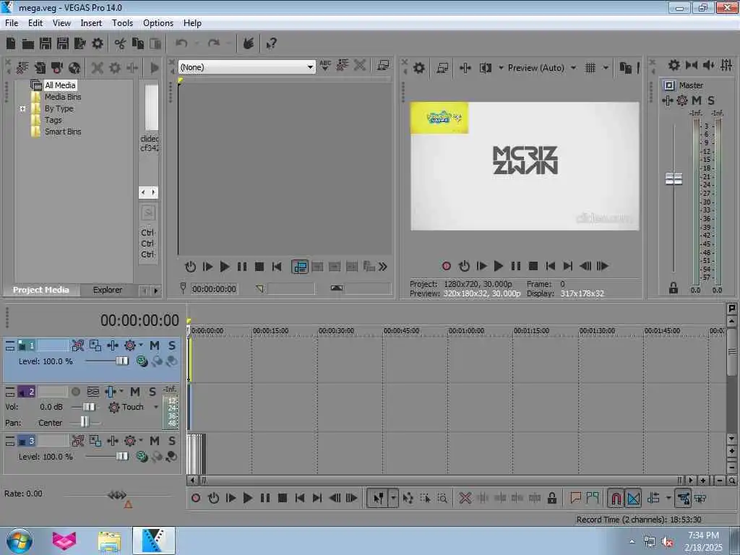
Task: Open Touch automation mode dropdown on track 2
Action: coord(156,407)
